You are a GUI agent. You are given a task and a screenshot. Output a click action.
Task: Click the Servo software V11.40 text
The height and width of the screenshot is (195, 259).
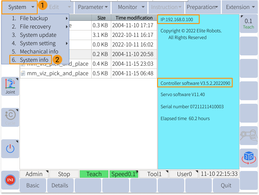point(183,94)
